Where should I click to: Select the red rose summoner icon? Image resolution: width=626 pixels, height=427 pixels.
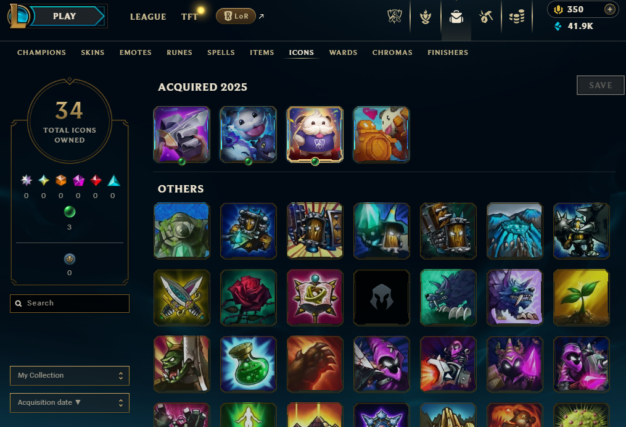pyautogui.click(x=249, y=297)
